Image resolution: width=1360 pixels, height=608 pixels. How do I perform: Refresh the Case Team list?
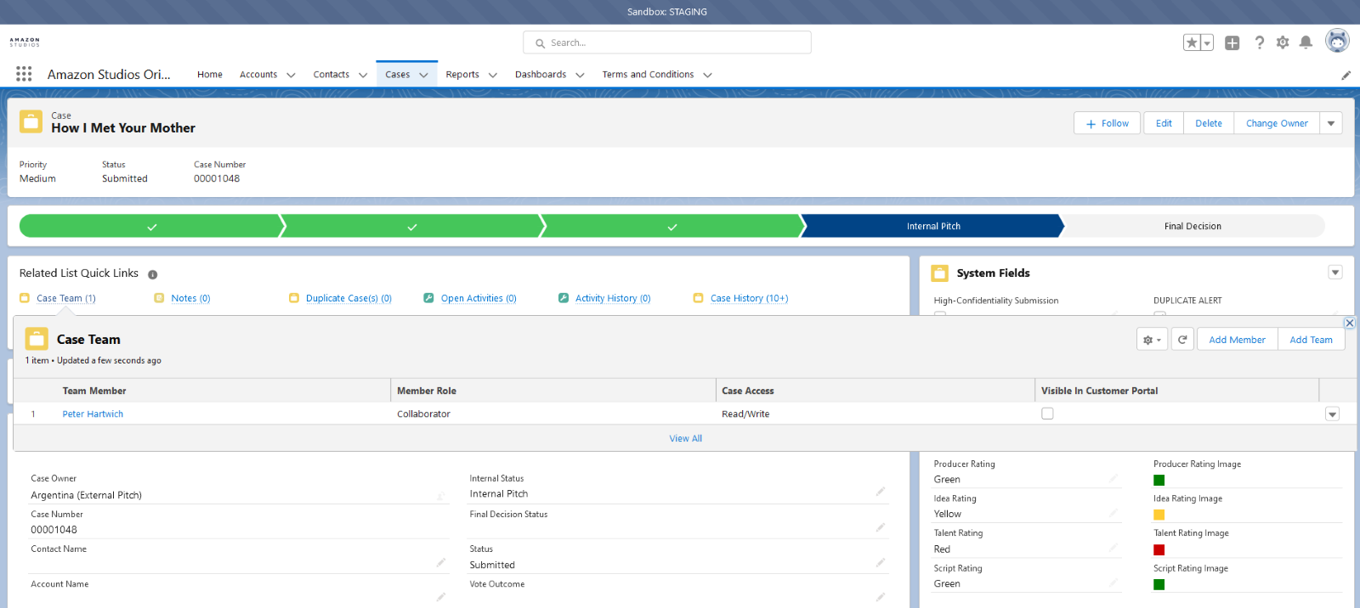click(1182, 340)
